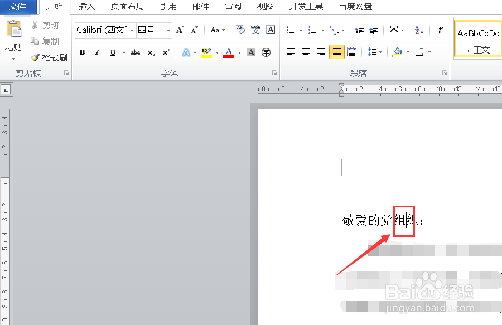The image size is (502, 325).
Task: Open the Font dialog launcher
Action: [273, 72]
